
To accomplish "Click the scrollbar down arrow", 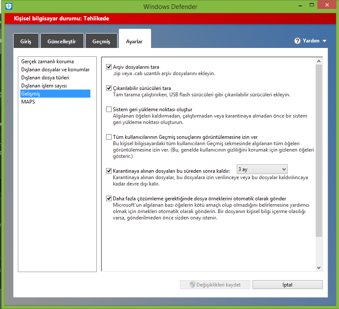I will tap(319, 268).
